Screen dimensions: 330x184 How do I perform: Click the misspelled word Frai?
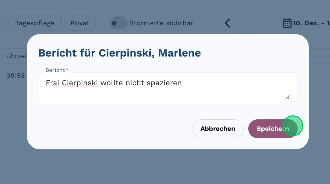click(53, 83)
